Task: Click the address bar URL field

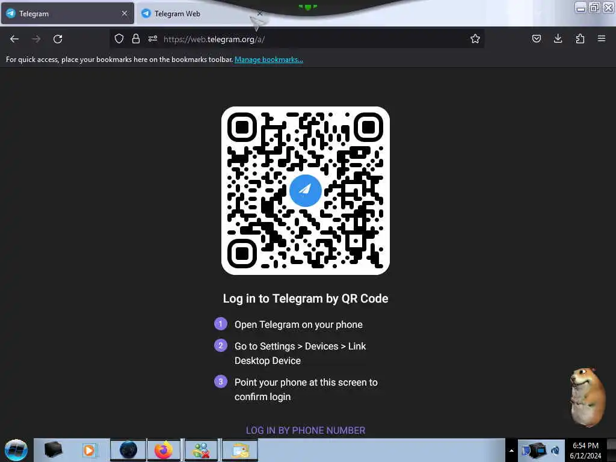Action: 297,39
